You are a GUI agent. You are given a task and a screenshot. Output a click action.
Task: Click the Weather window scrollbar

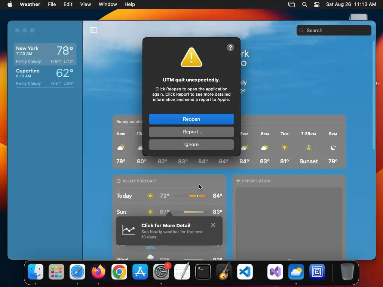click(374, 95)
